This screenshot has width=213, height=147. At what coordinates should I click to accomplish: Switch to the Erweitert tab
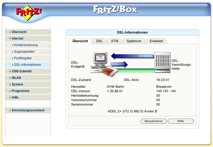tap(156, 41)
